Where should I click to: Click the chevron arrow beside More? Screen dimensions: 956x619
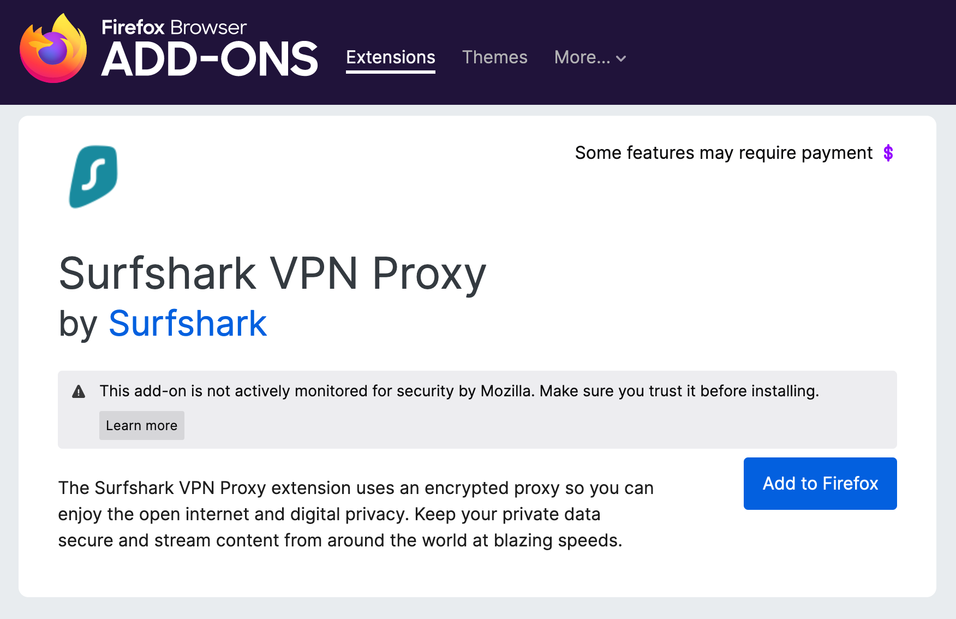tap(621, 58)
